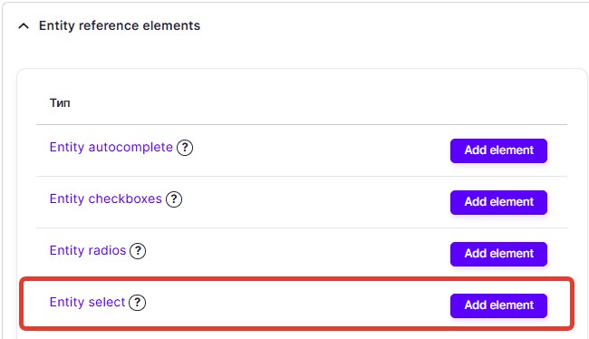The height and width of the screenshot is (339, 589).
Task: Open help icon beside Entity select
Action: tap(137, 302)
